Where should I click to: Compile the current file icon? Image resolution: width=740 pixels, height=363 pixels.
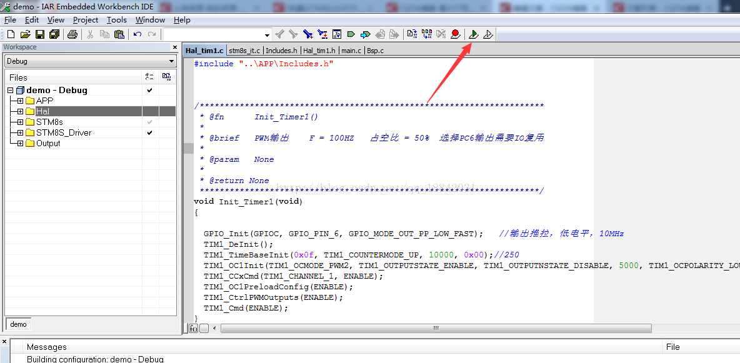412,34
